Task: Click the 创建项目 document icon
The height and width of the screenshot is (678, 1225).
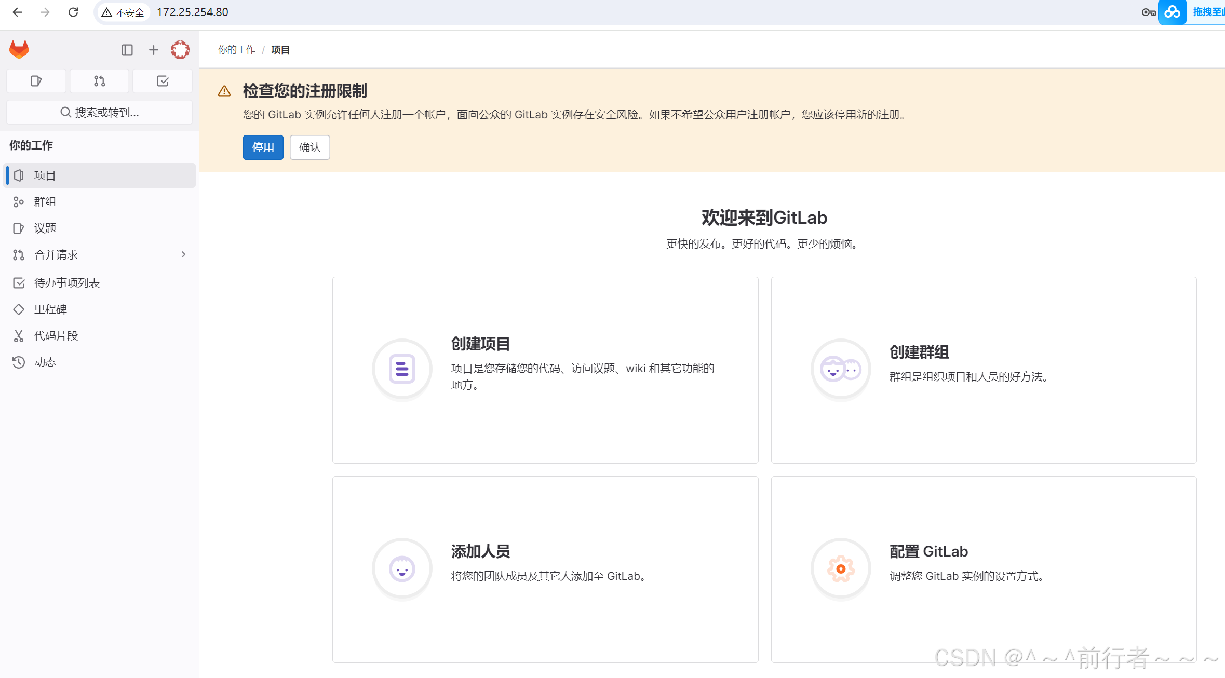Action: tap(402, 369)
